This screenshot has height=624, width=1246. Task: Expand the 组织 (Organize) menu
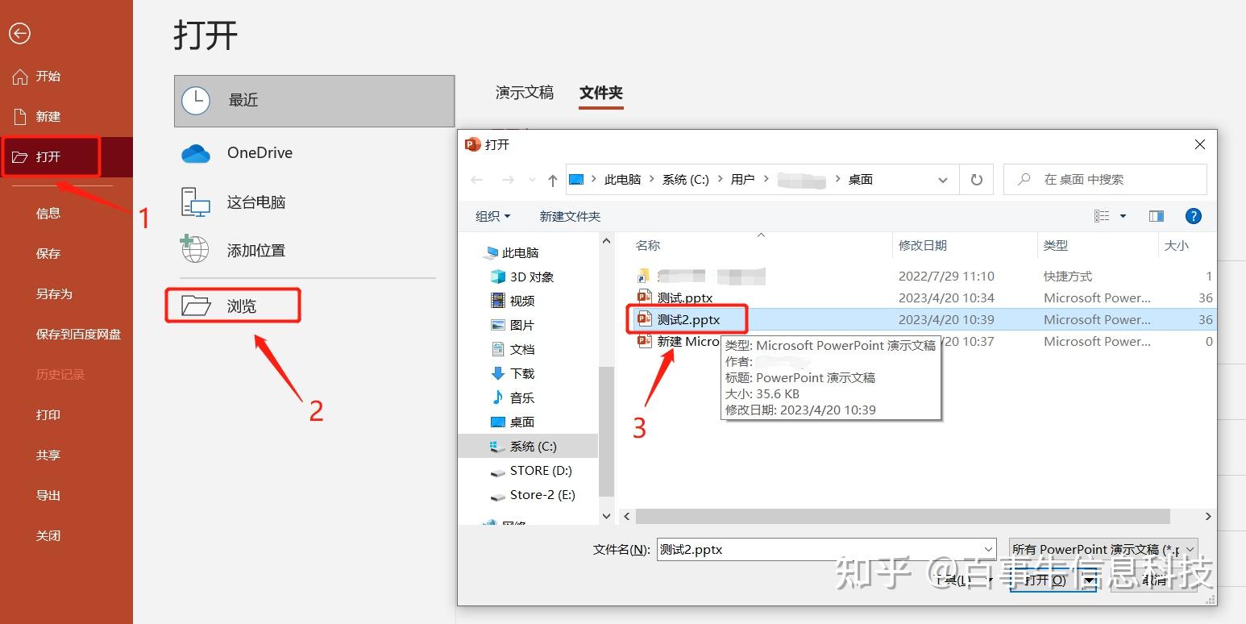tap(492, 216)
